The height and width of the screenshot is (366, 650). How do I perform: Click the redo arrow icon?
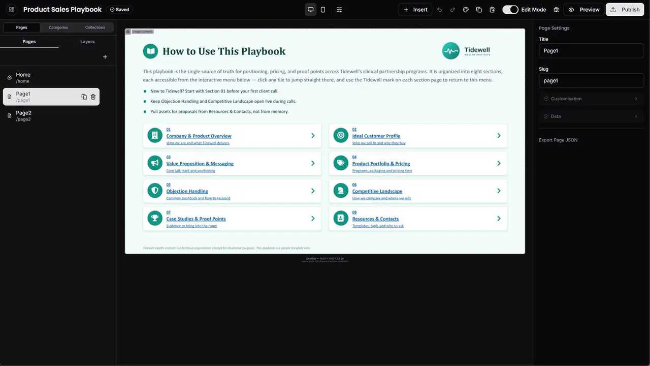click(452, 10)
